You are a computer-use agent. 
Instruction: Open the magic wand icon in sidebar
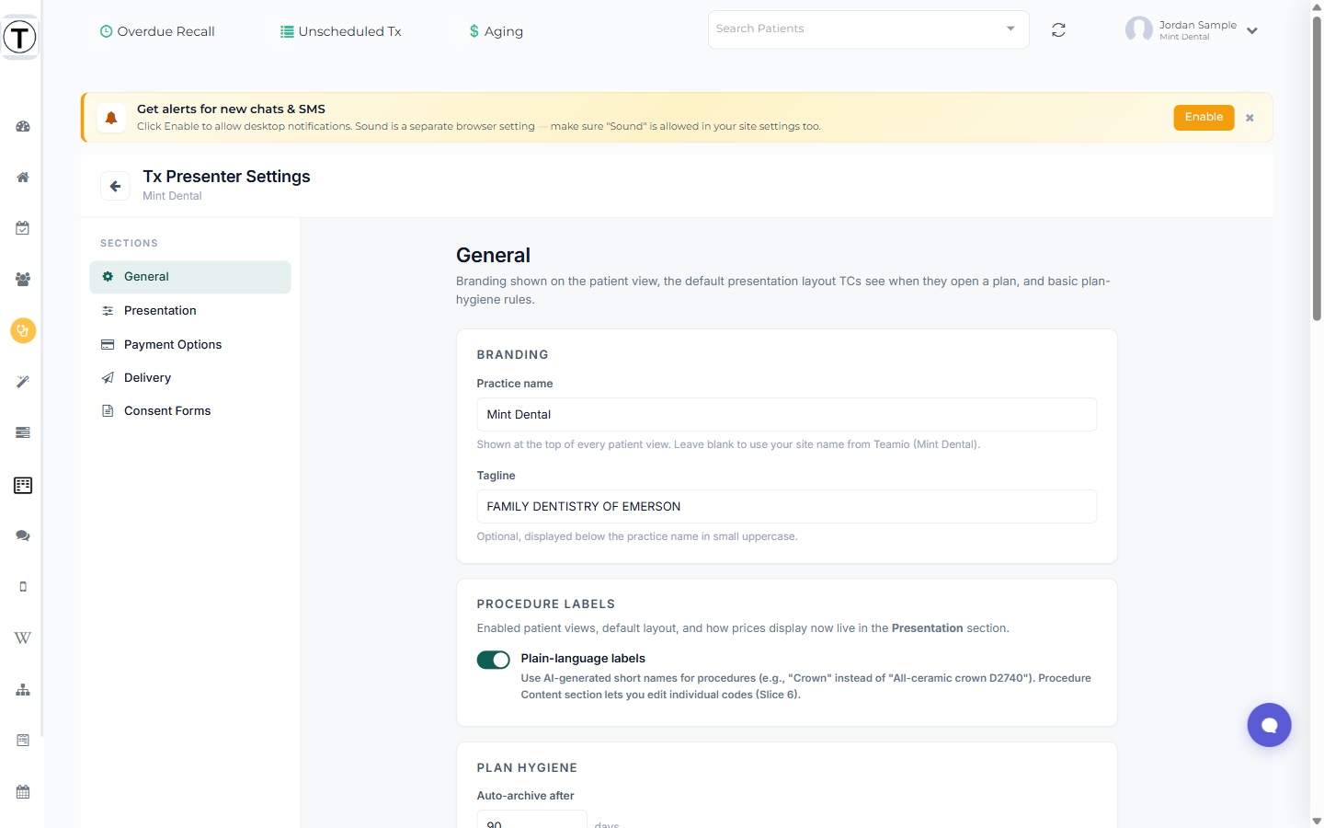click(23, 381)
